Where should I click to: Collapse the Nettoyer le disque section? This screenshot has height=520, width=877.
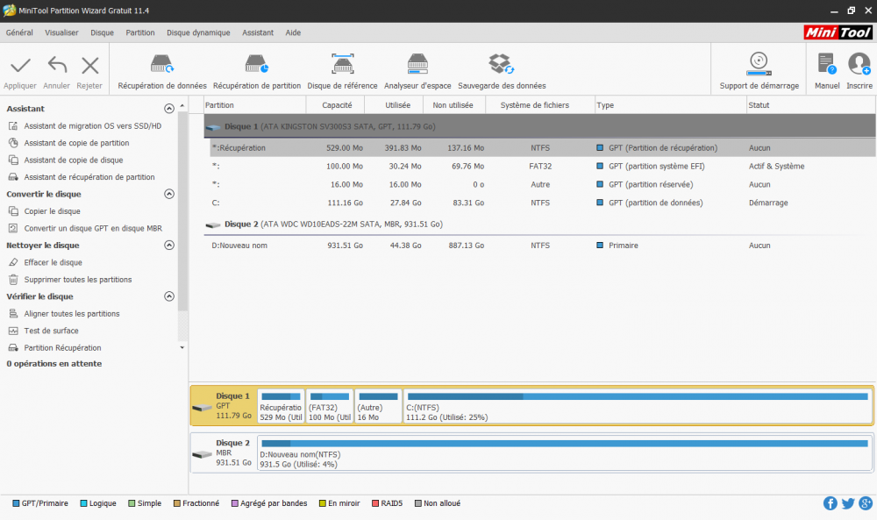[x=169, y=246]
